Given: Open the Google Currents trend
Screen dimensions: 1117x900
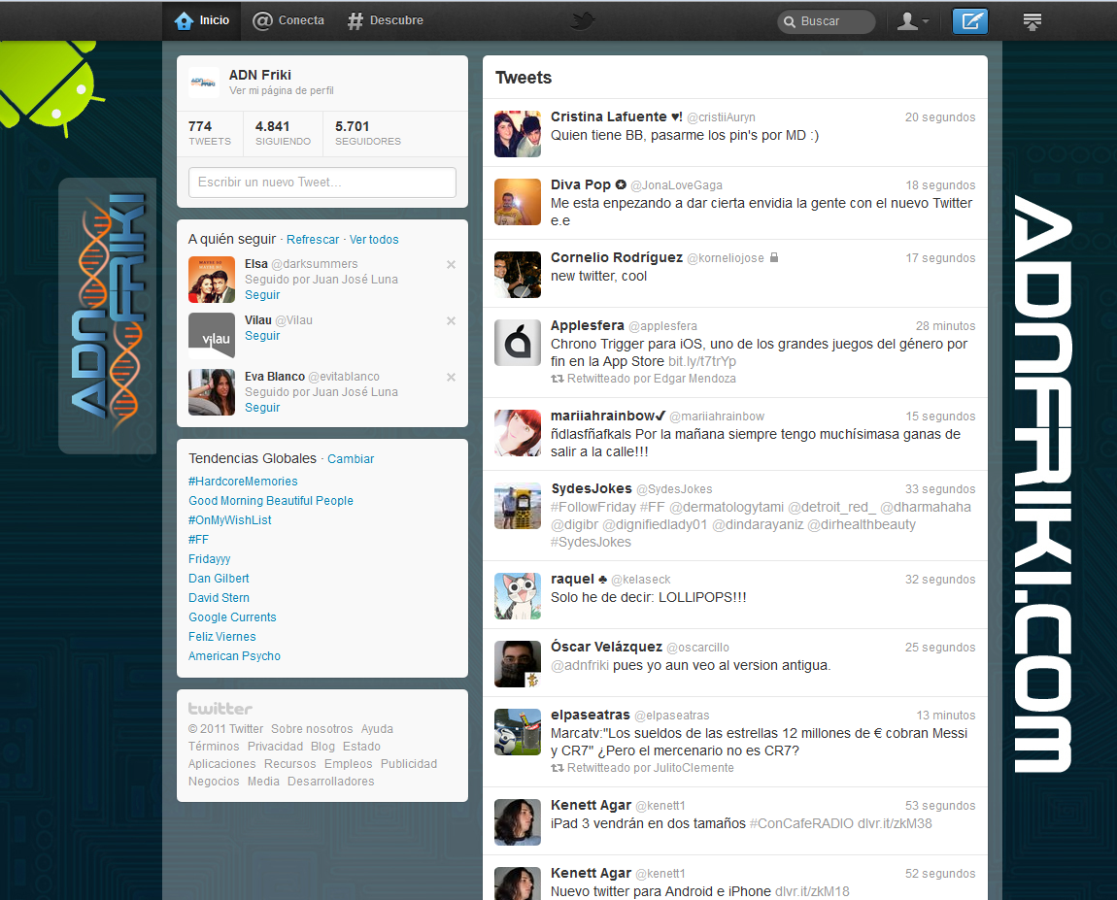Looking at the screenshot, I should coord(232,617).
